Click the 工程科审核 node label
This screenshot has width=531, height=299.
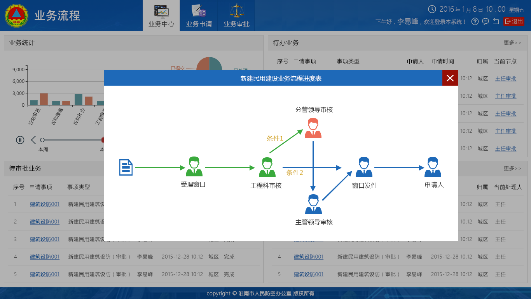(266, 186)
